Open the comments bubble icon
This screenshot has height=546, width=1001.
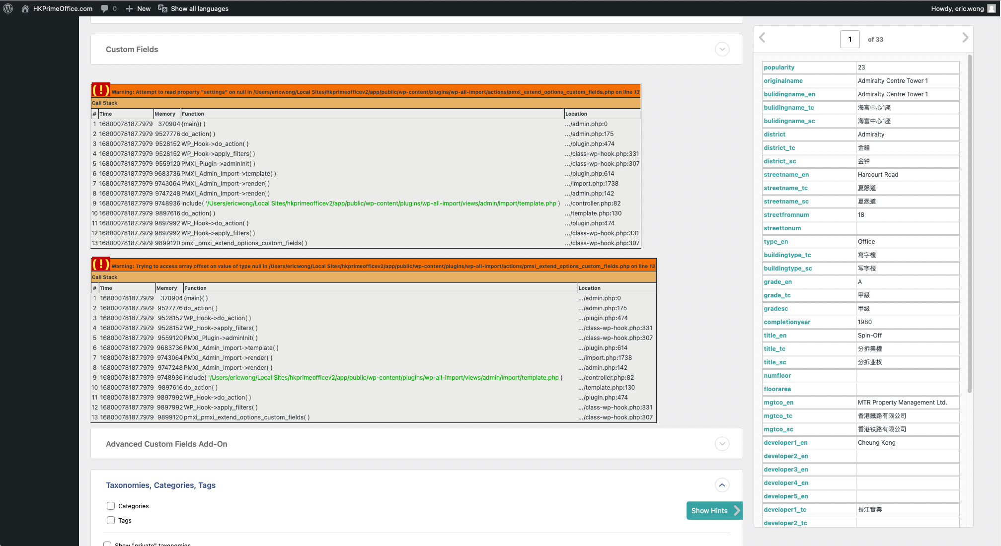(104, 8)
